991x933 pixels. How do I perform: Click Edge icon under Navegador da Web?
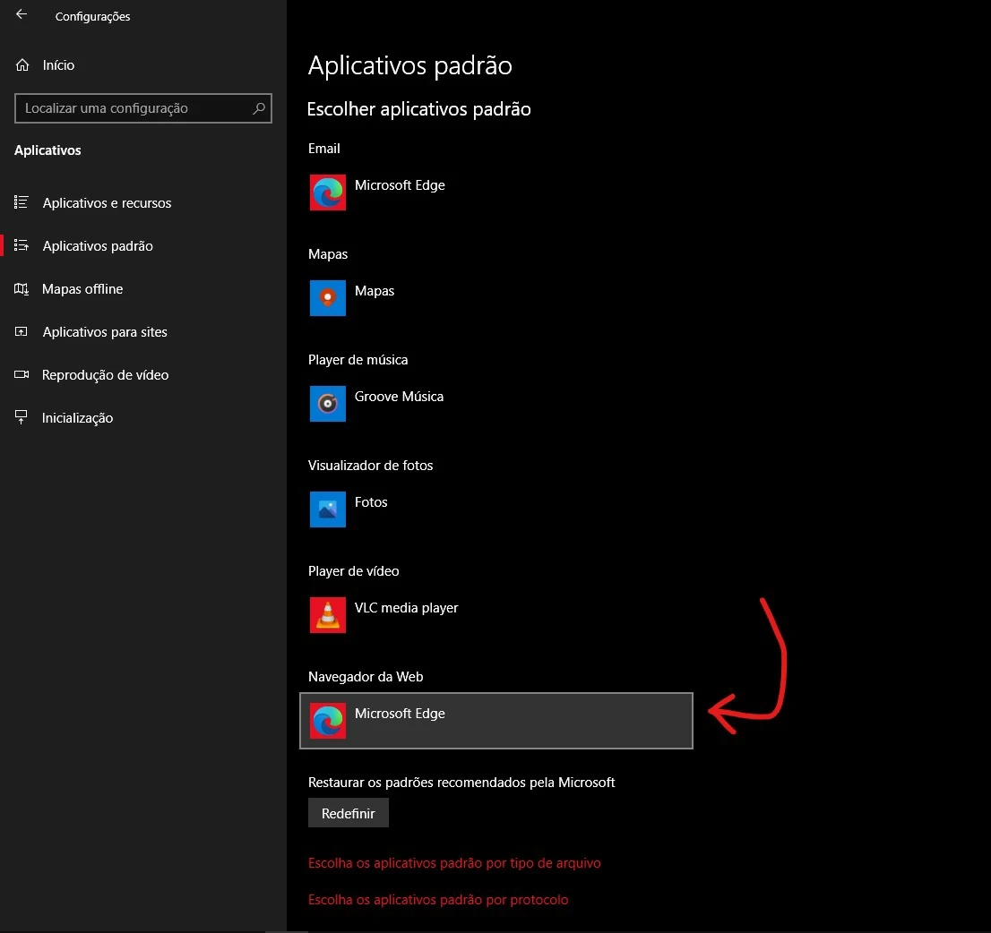[x=328, y=721]
